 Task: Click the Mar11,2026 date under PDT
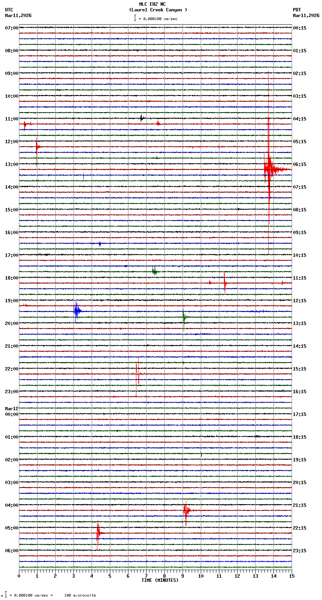[306, 16]
